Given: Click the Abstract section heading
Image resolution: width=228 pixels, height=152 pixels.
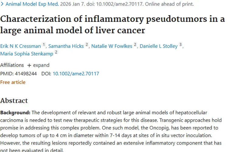Looking at the screenshot, I should (x=14, y=101).
